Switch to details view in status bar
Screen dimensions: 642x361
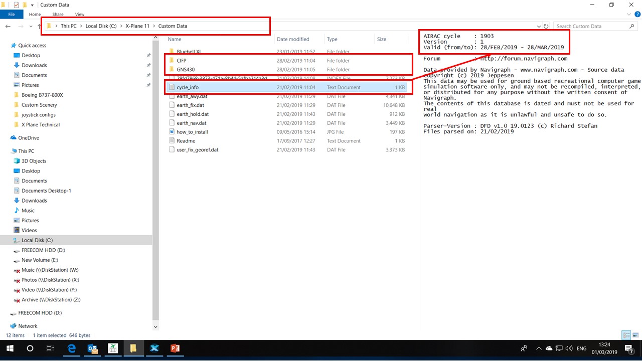point(626,335)
